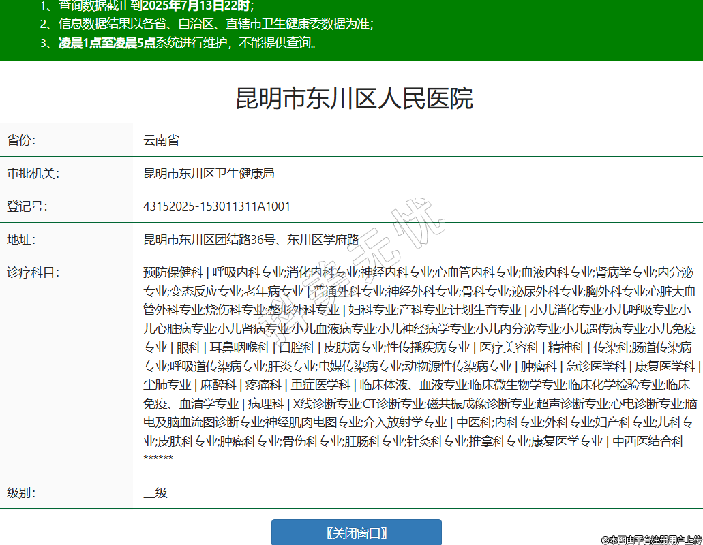Click the 昆明市东川区卫生健康局 value
This screenshot has height=545, width=703.
(209, 174)
